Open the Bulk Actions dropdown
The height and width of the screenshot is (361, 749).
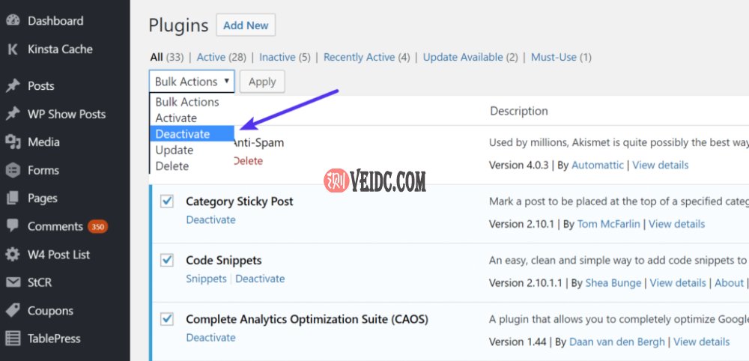click(192, 82)
